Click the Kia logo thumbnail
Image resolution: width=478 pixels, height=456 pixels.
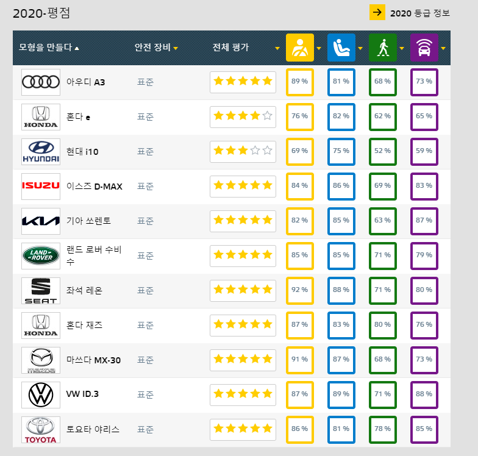[x=41, y=221]
